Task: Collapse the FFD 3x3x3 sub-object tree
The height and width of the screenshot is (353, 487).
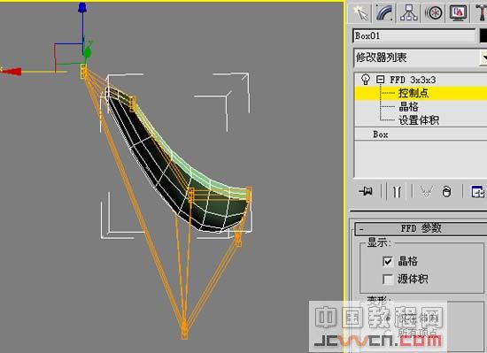Action: tap(380, 80)
